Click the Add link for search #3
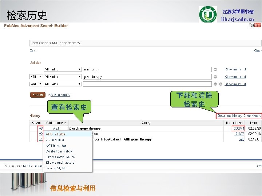The image size is (262, 196). click(56, 128)
